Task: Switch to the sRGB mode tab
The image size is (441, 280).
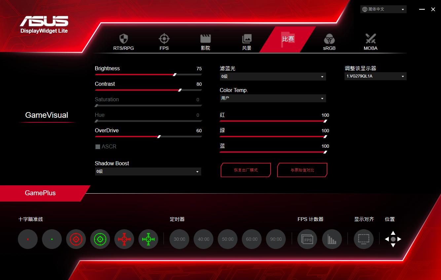Action: [x=329, y=42]
